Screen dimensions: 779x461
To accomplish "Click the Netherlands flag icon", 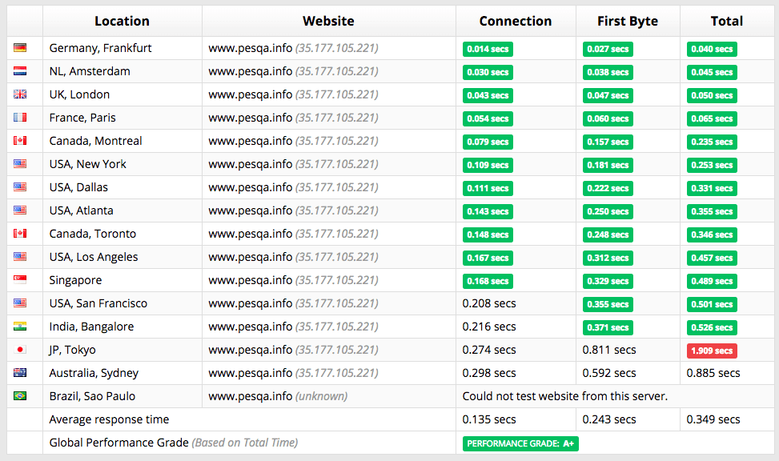I will [20, 71].
